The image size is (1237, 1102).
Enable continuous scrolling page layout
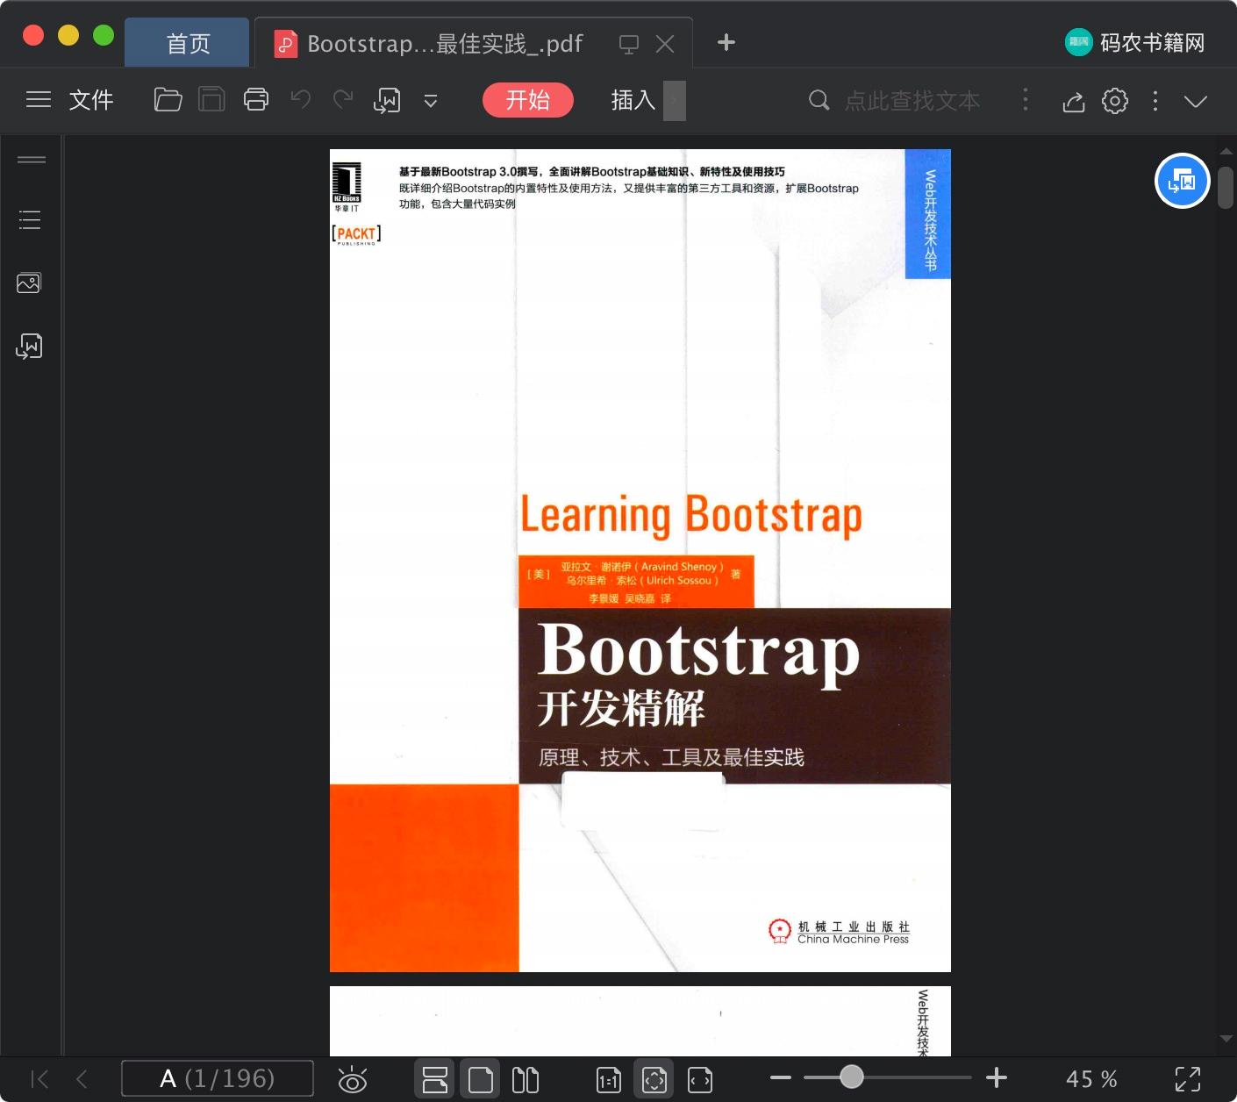[x=435, y=1079]
